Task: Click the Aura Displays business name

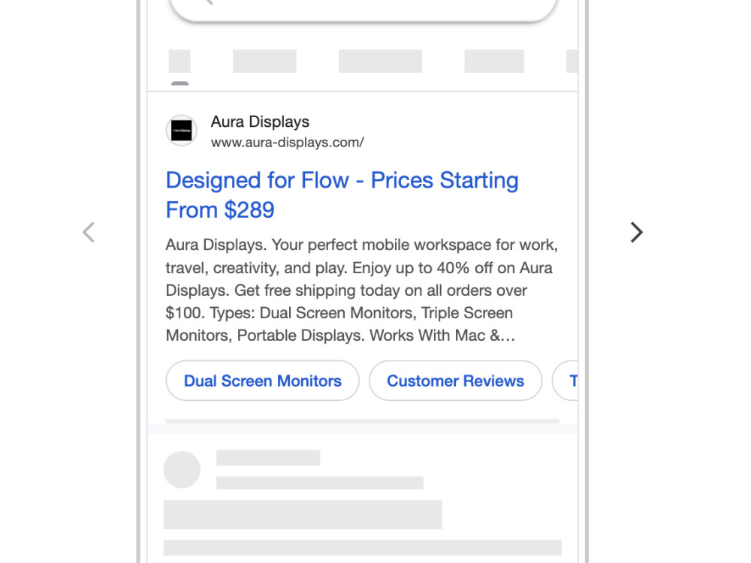Action: pos(260,122)
